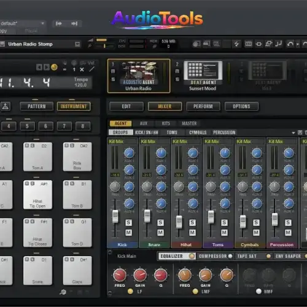Toggle the LF equalizer band on/off
The image size is (307, 307).
point(130,291)
